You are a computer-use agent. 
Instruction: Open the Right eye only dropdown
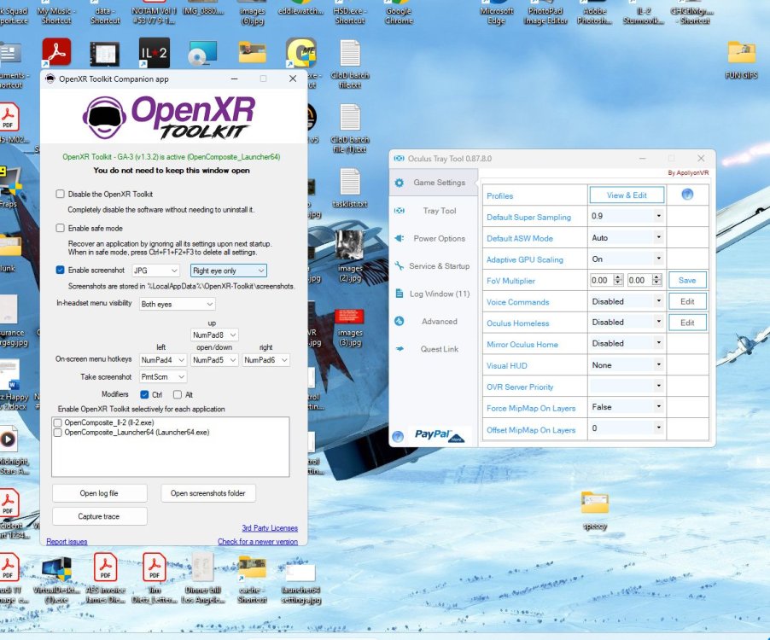point(228,271)
